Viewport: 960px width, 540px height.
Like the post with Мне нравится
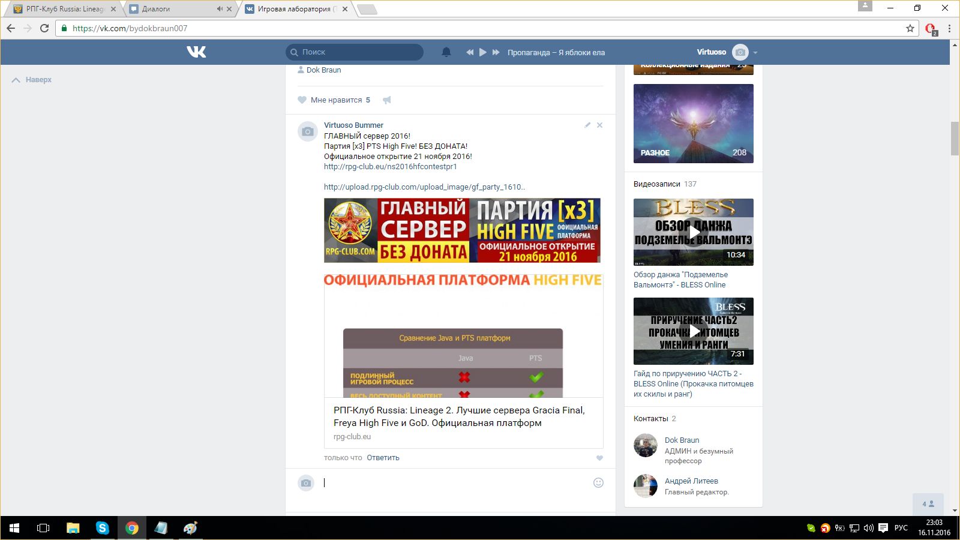pos(334,100)
